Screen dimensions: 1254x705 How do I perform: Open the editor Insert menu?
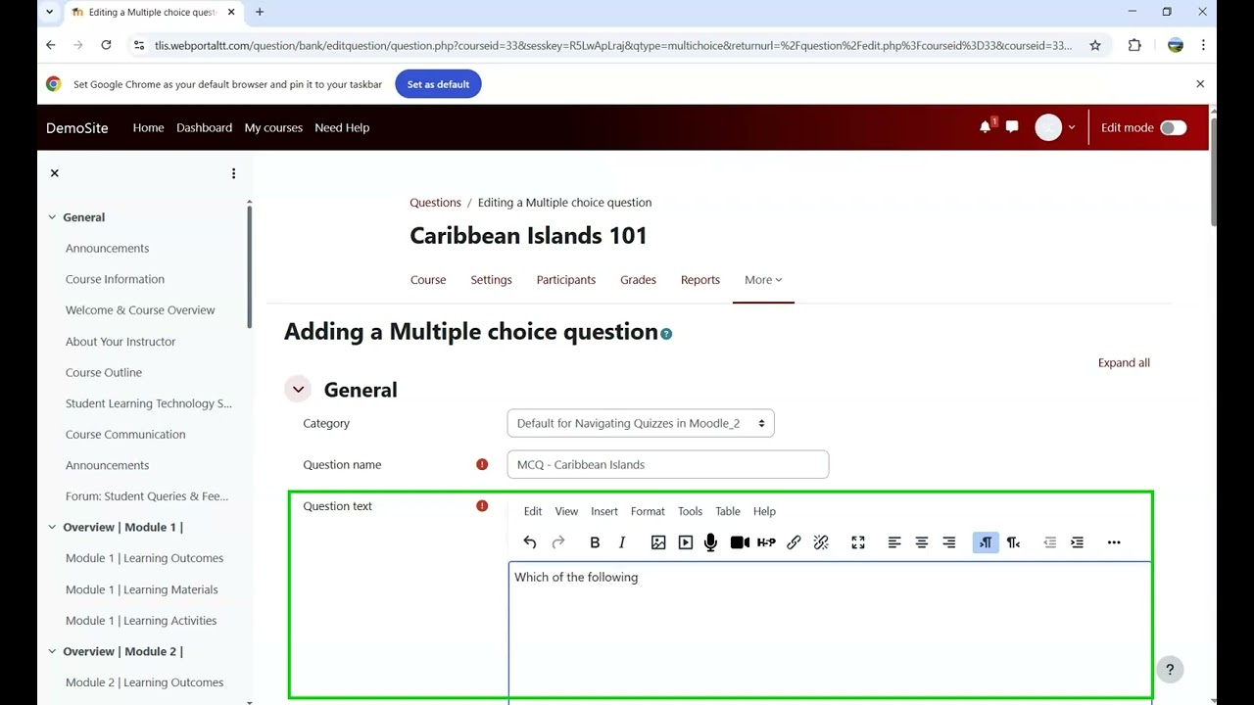(x=604, y=511)
